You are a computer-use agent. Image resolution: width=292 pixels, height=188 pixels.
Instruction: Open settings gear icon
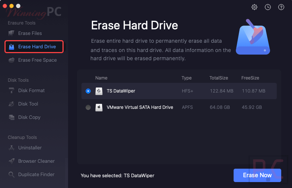tap(254, 7)
